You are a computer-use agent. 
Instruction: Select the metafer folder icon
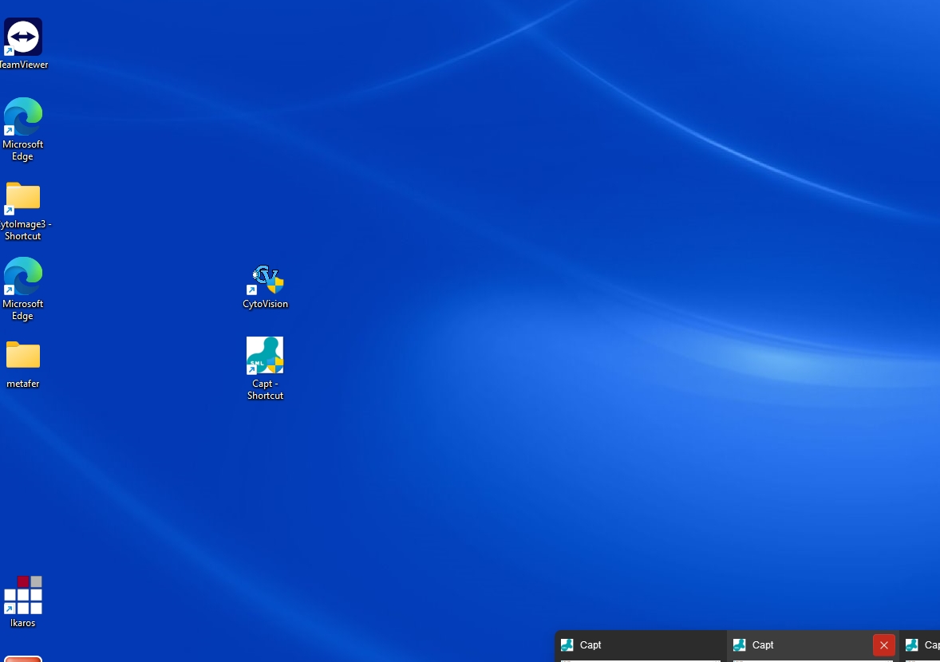tap(23, 356)
